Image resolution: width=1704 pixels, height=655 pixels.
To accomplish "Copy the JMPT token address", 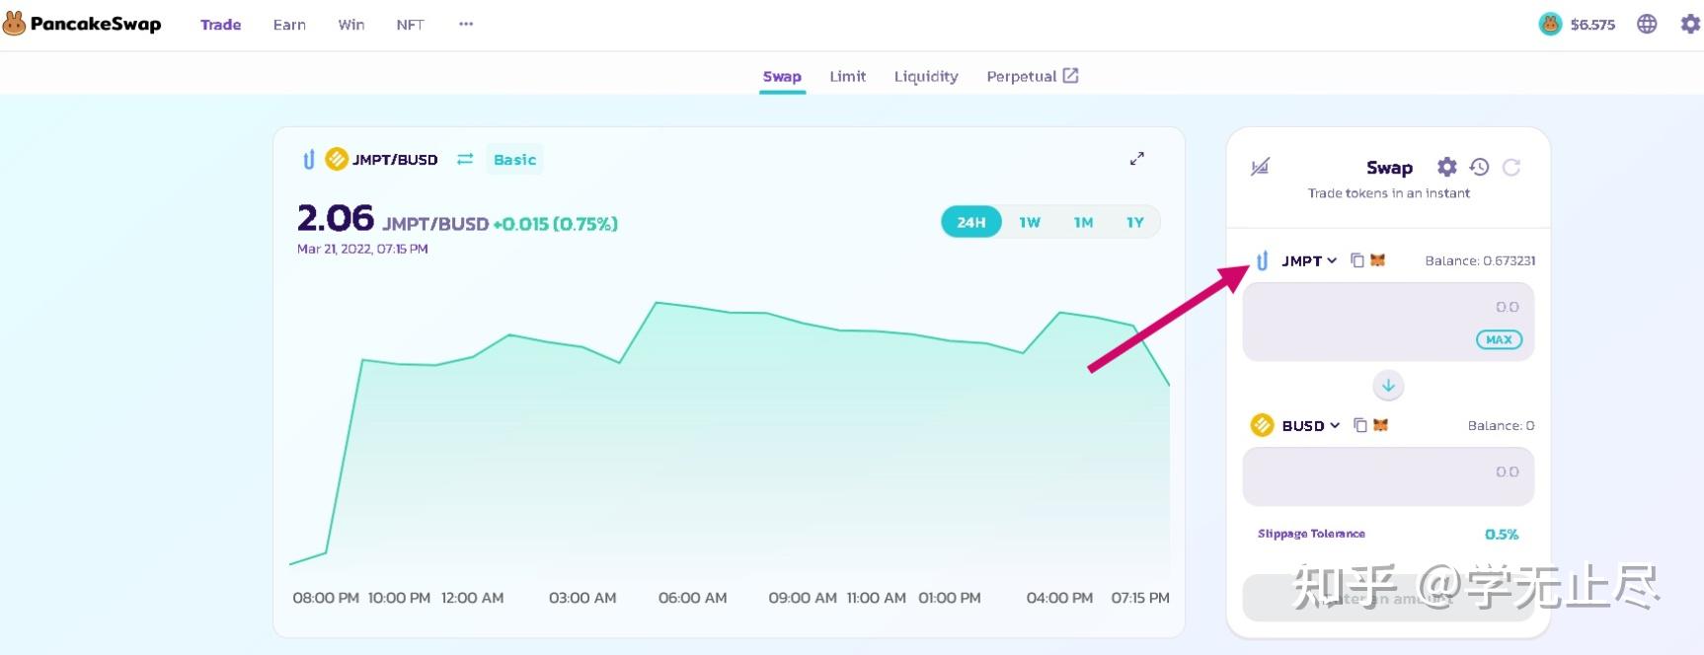I will point(1357,260).
